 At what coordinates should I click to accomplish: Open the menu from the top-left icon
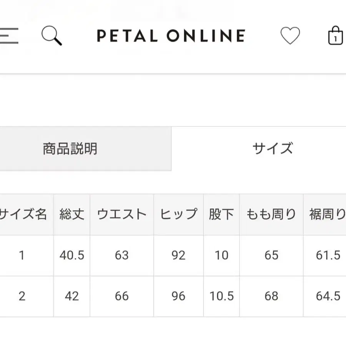(x=8, y=36)
